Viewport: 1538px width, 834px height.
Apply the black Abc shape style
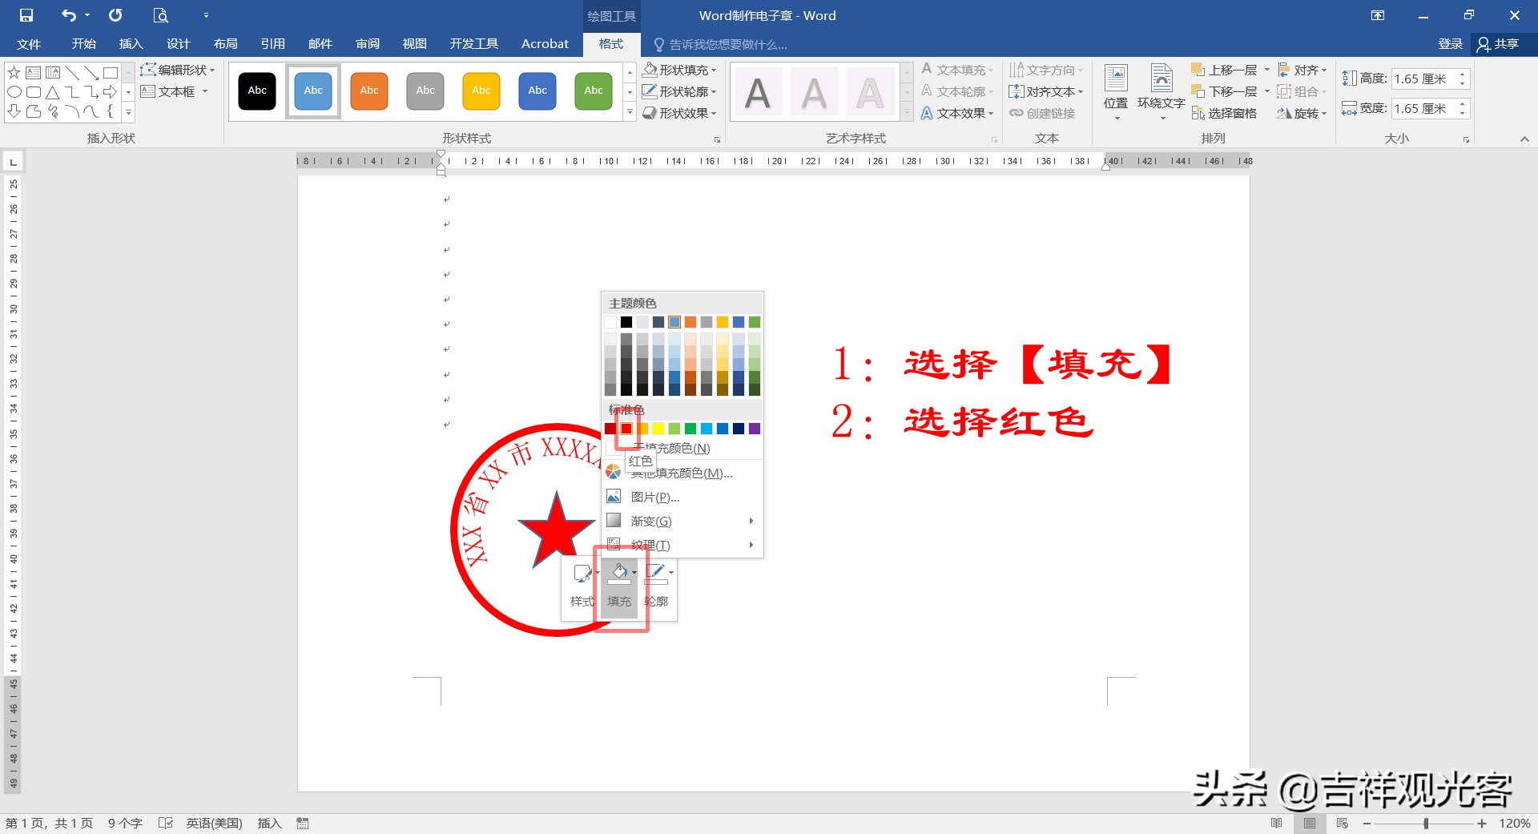point(257,91)
